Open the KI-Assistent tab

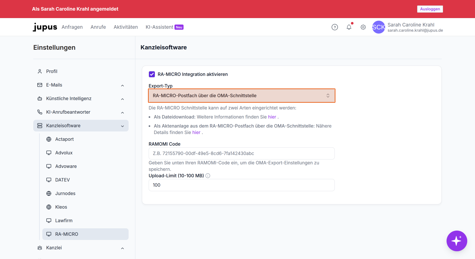pos(159,27)
